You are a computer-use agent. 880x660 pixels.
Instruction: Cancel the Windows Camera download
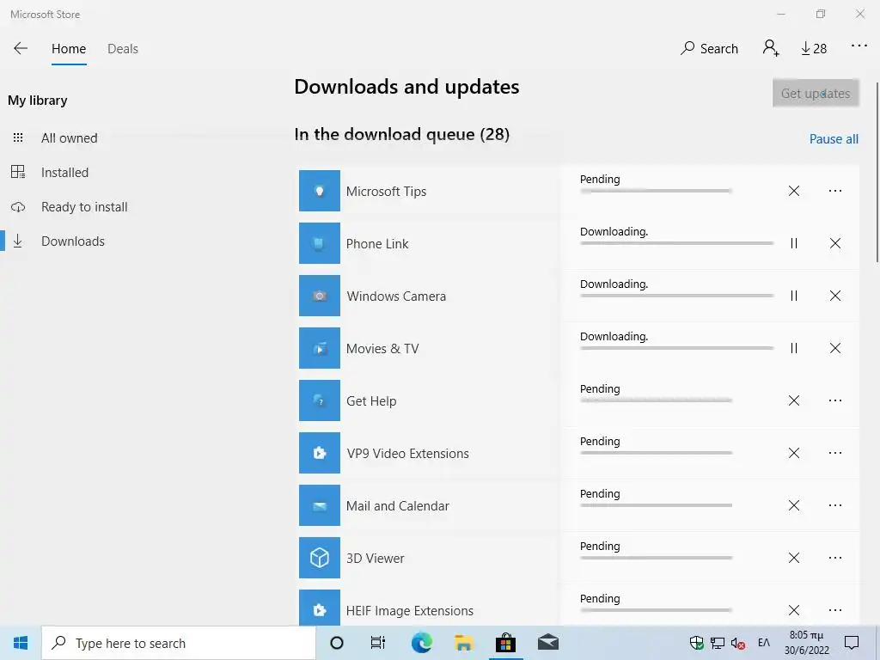(835, 296)
